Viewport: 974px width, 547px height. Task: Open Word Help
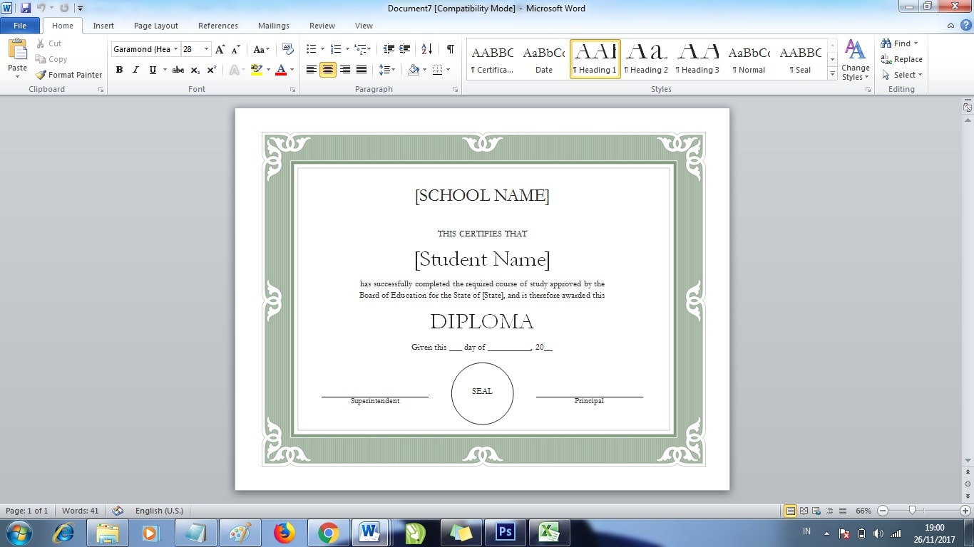point(965,26)
